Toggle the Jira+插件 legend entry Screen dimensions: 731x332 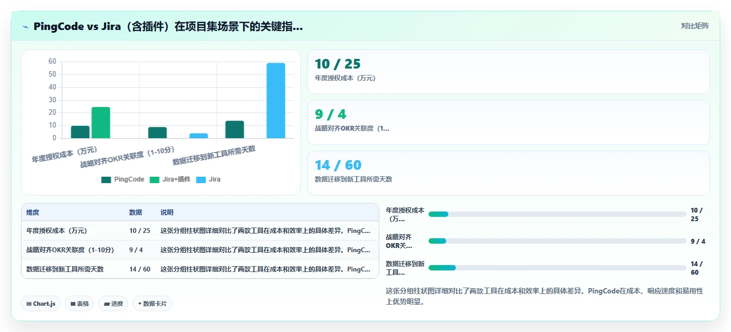170,179
